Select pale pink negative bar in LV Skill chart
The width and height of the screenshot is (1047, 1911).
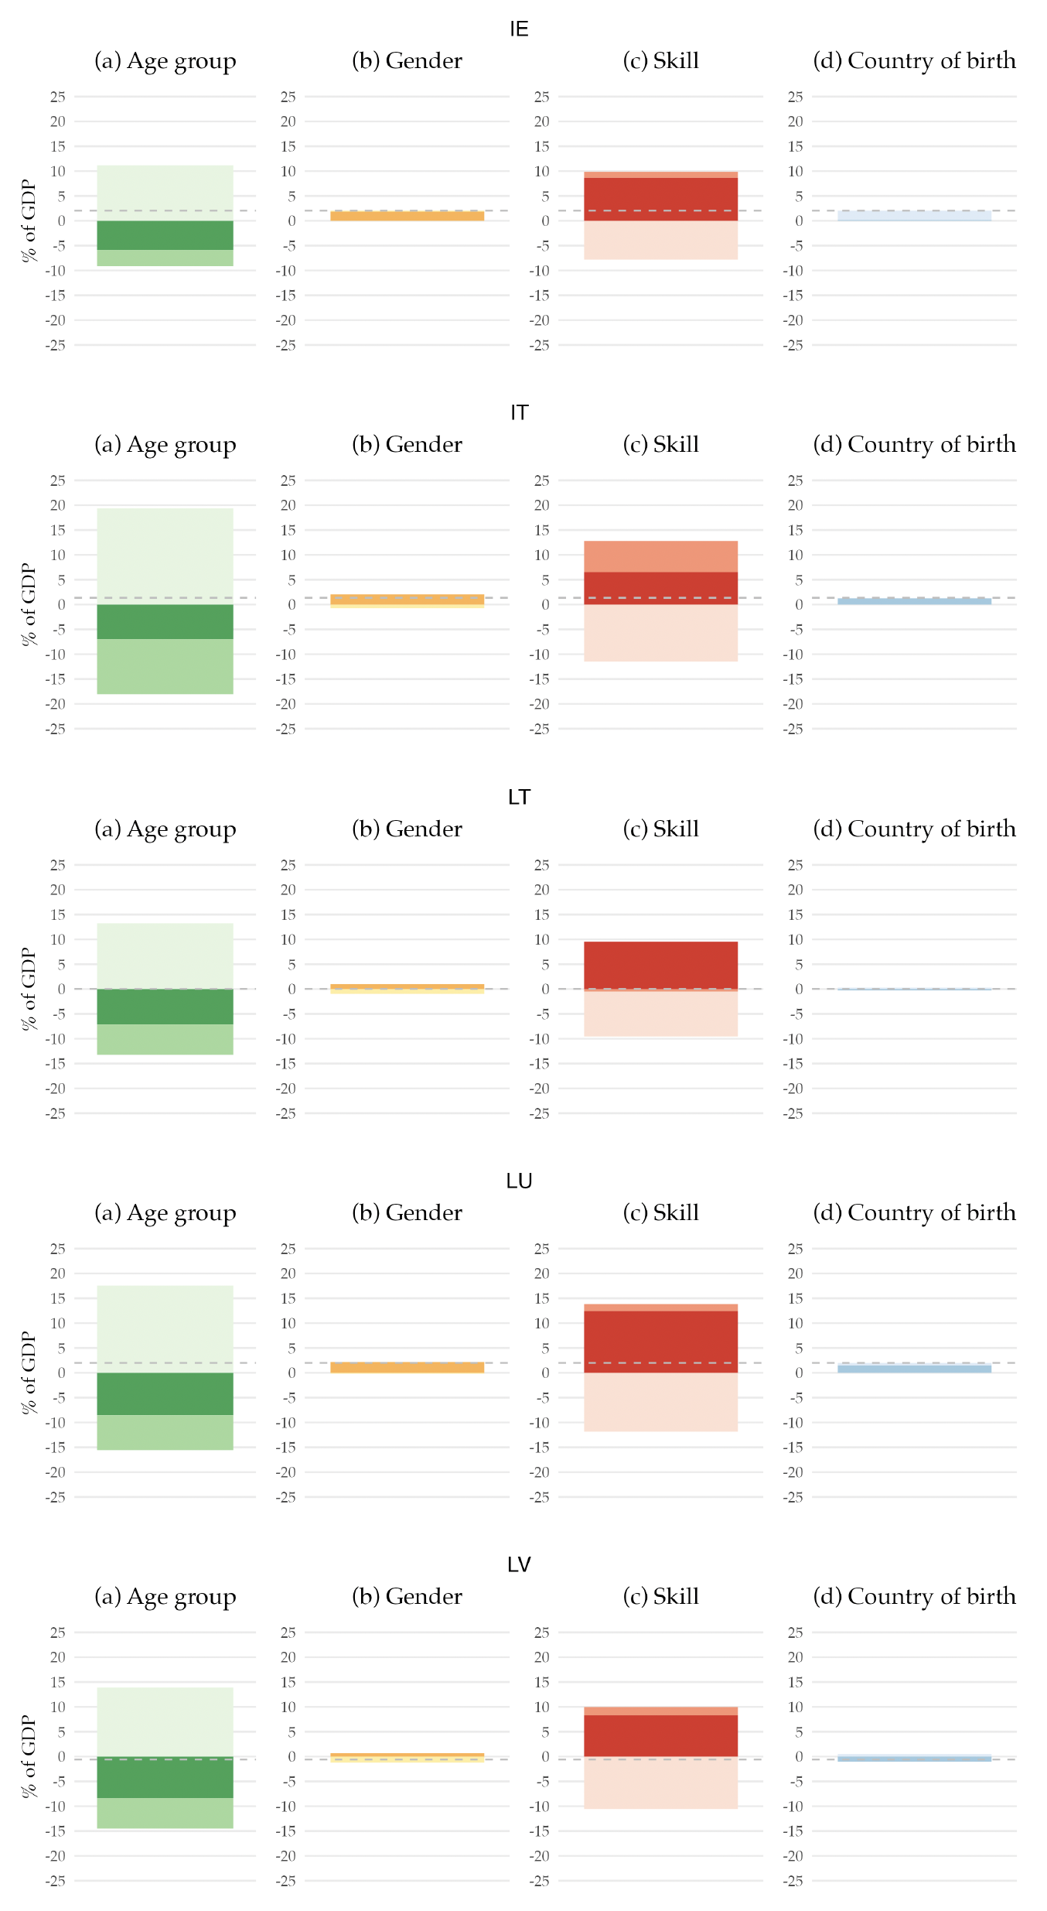660,1783
